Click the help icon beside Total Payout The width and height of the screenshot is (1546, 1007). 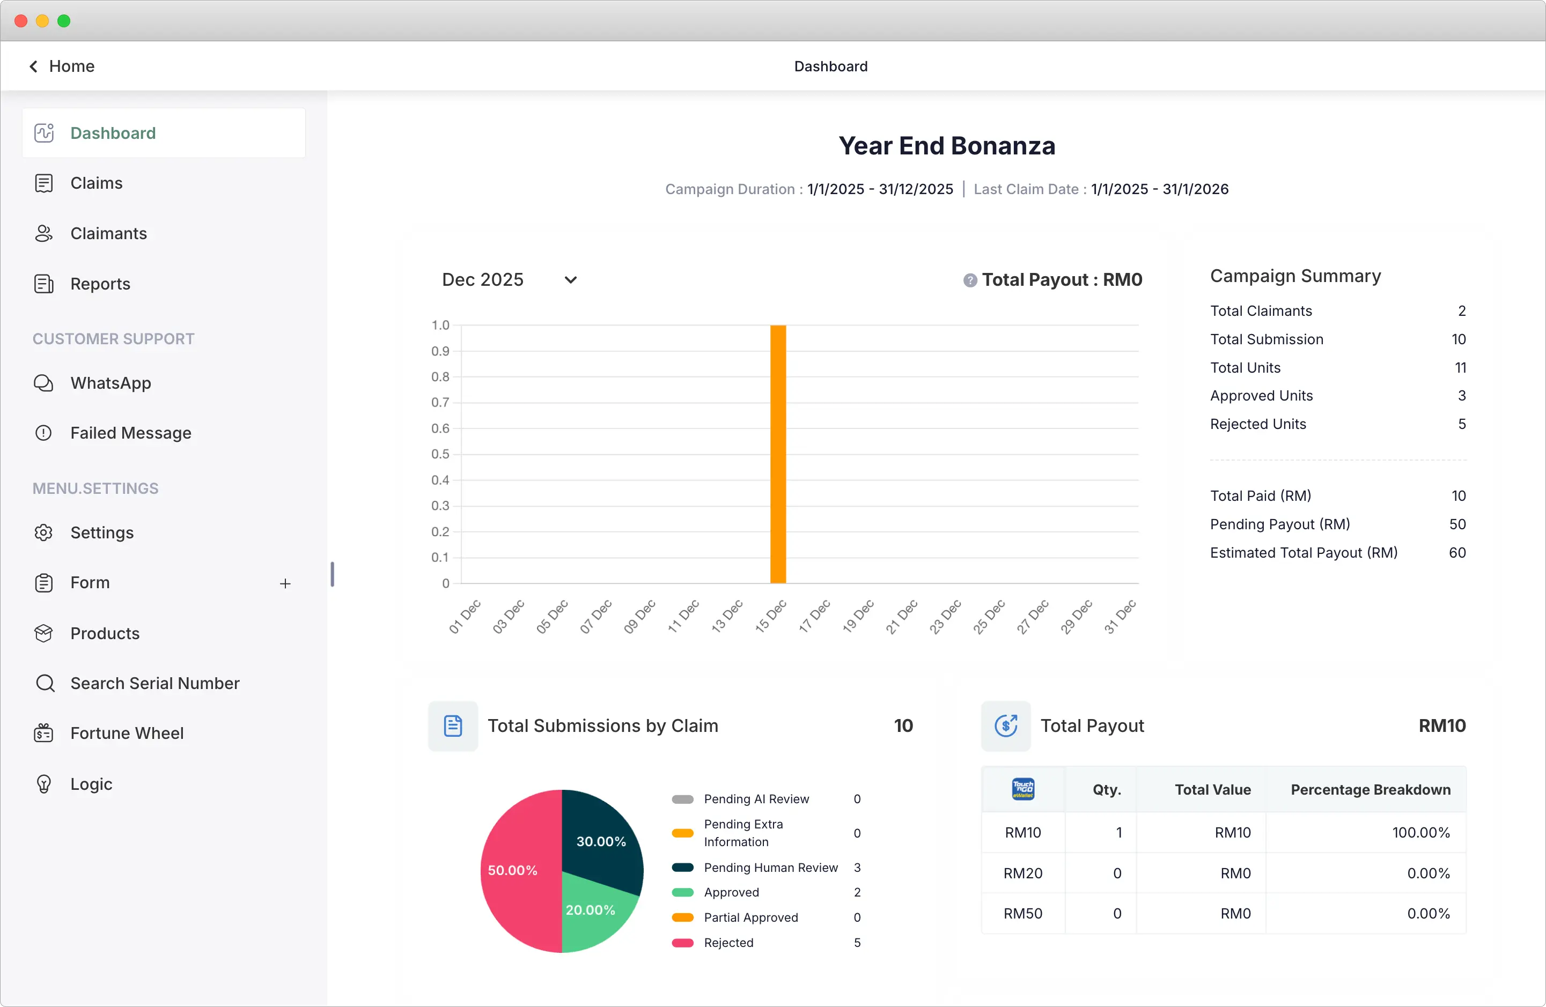969,279
